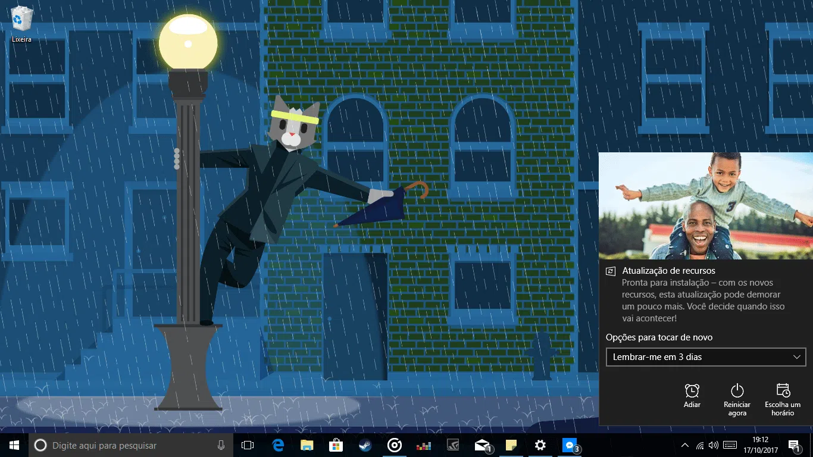The width and height of the screenshot is (813, 457).
Task: Click the 'Reiniciar agora' button
Action: [737, 399]
